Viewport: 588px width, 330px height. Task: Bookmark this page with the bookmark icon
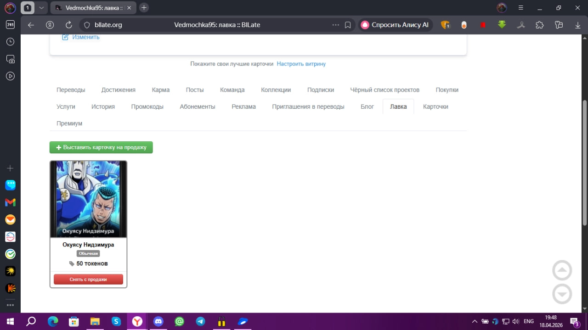[x=348, y=25]
